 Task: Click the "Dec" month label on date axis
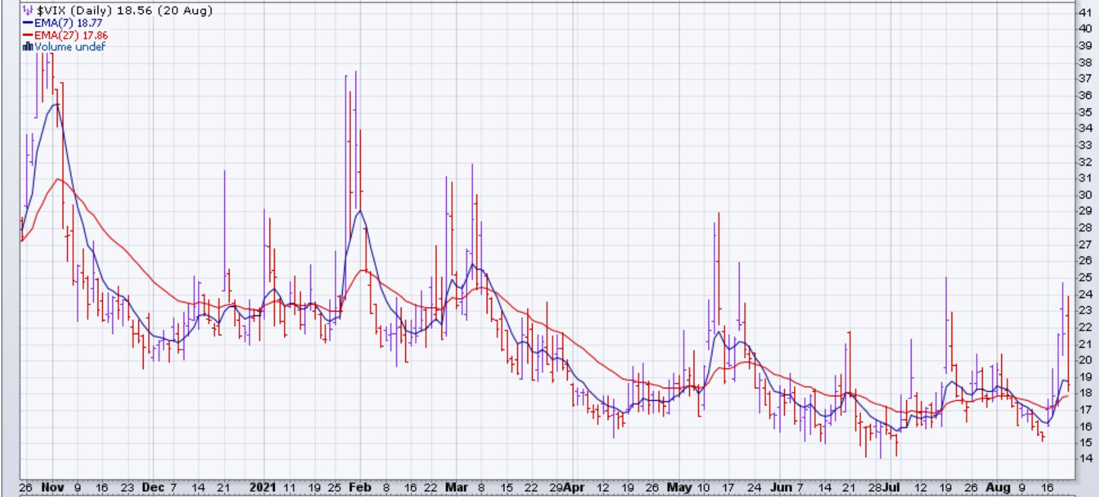(152, 487)
